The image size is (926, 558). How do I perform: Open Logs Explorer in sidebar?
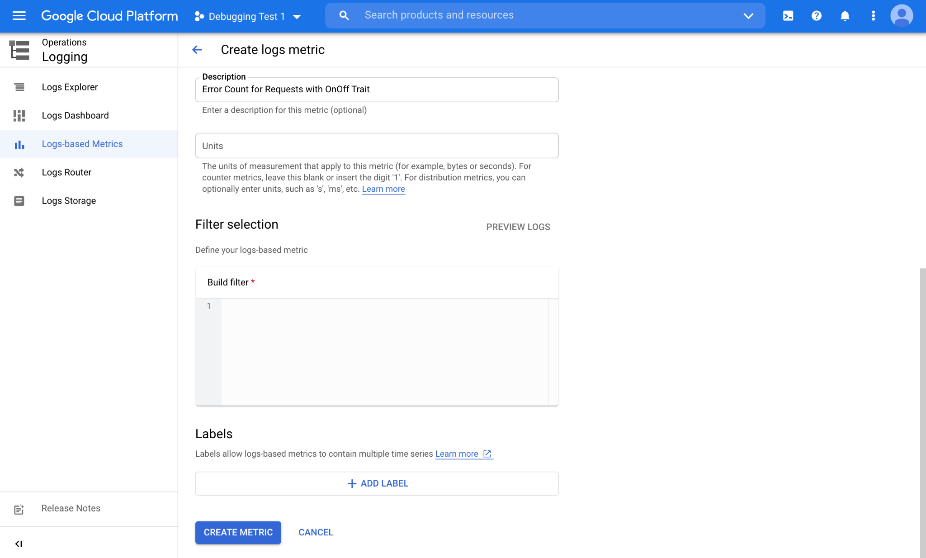(70, 87)
